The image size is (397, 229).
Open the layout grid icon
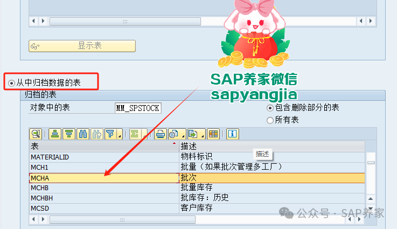213,134
